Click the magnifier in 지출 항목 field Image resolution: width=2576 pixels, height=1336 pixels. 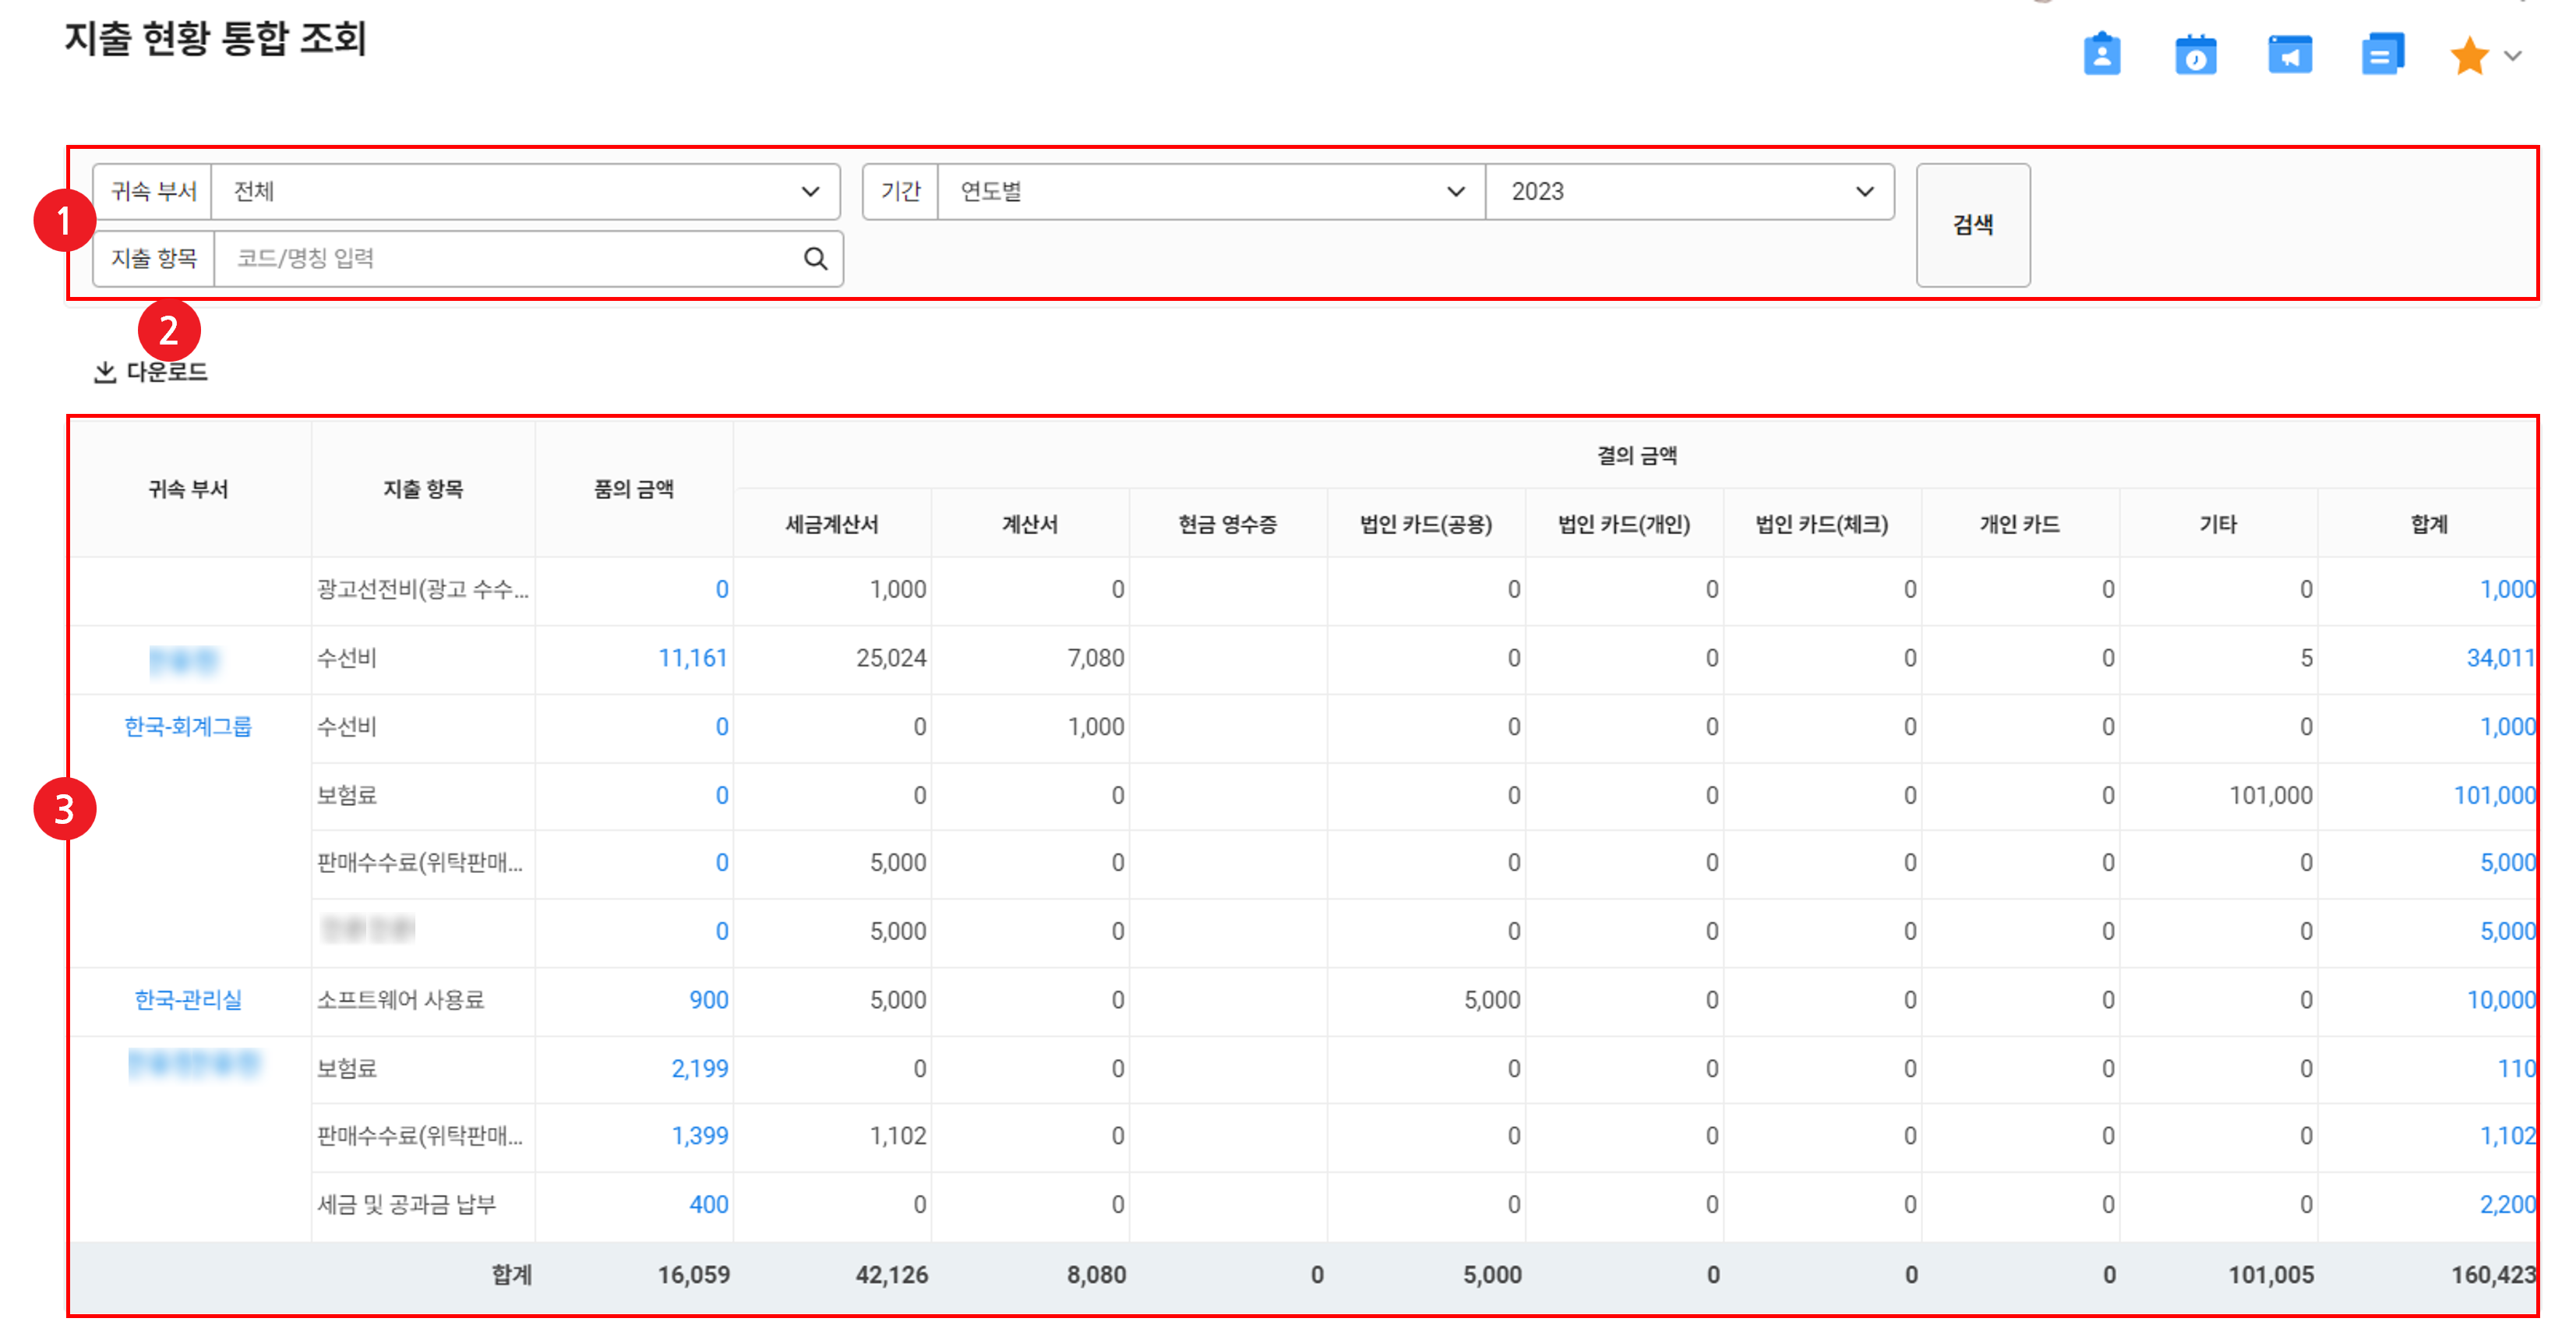(815, 259)
